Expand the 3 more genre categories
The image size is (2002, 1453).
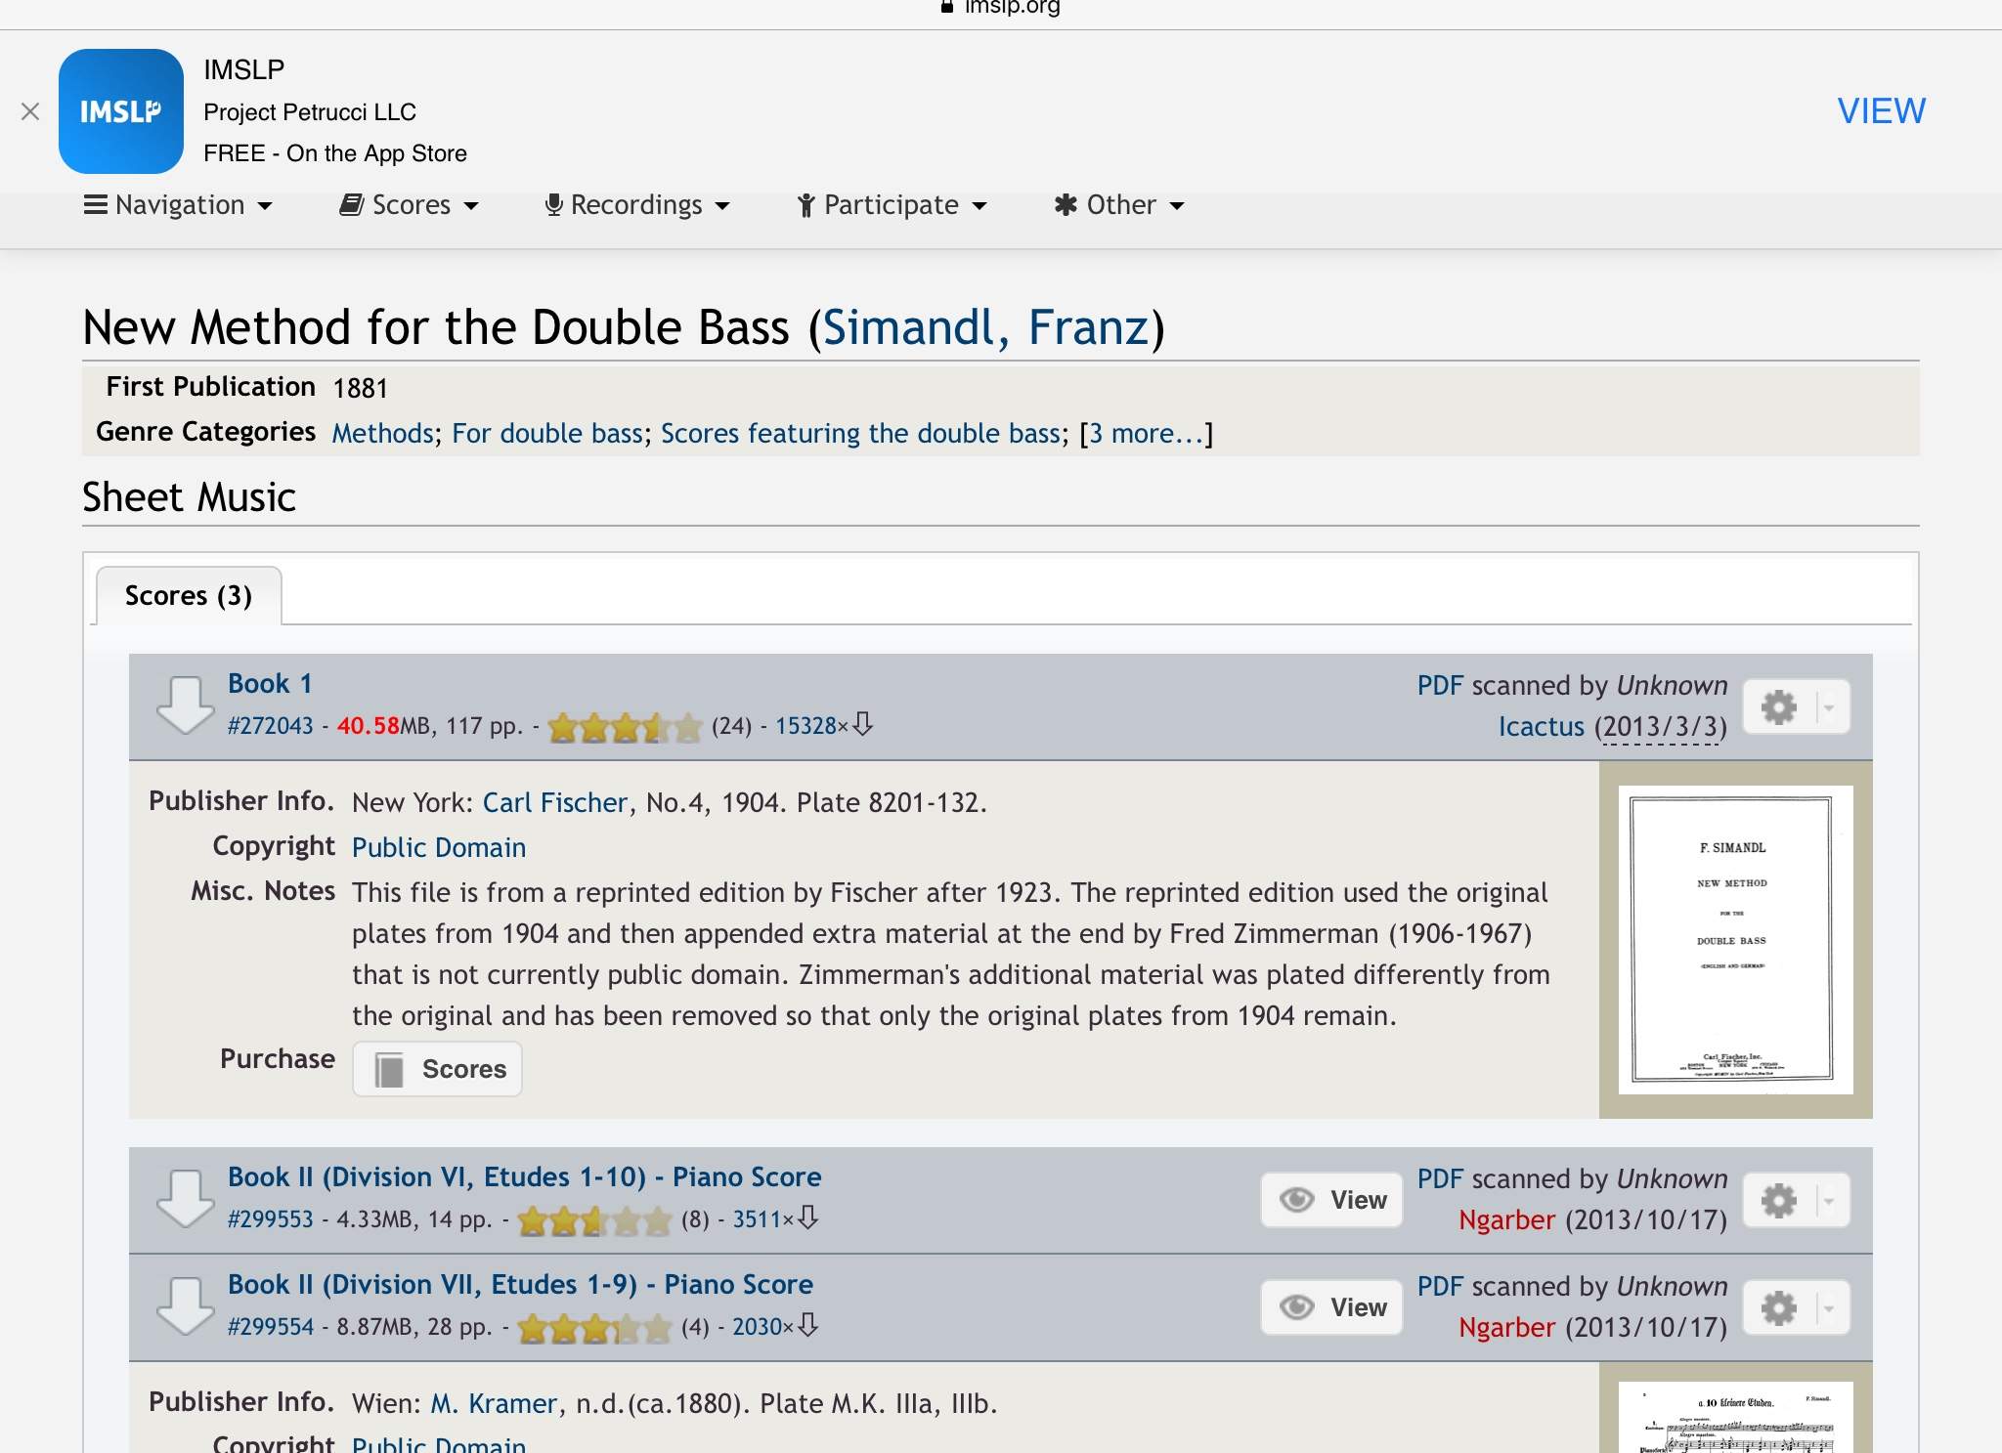pos(1147,433)
